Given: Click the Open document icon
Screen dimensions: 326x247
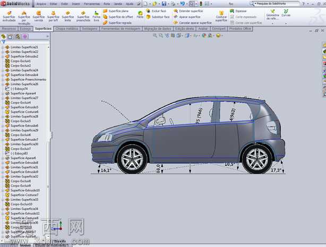Looking at the screenshot, I should (x=155, y=4).
